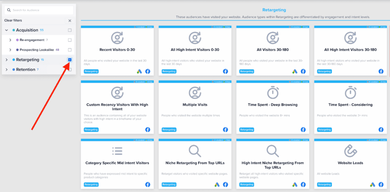Click Google Ads icon on Recent Visitors 0-30
390x192 pixels.
tap(139, 71)
